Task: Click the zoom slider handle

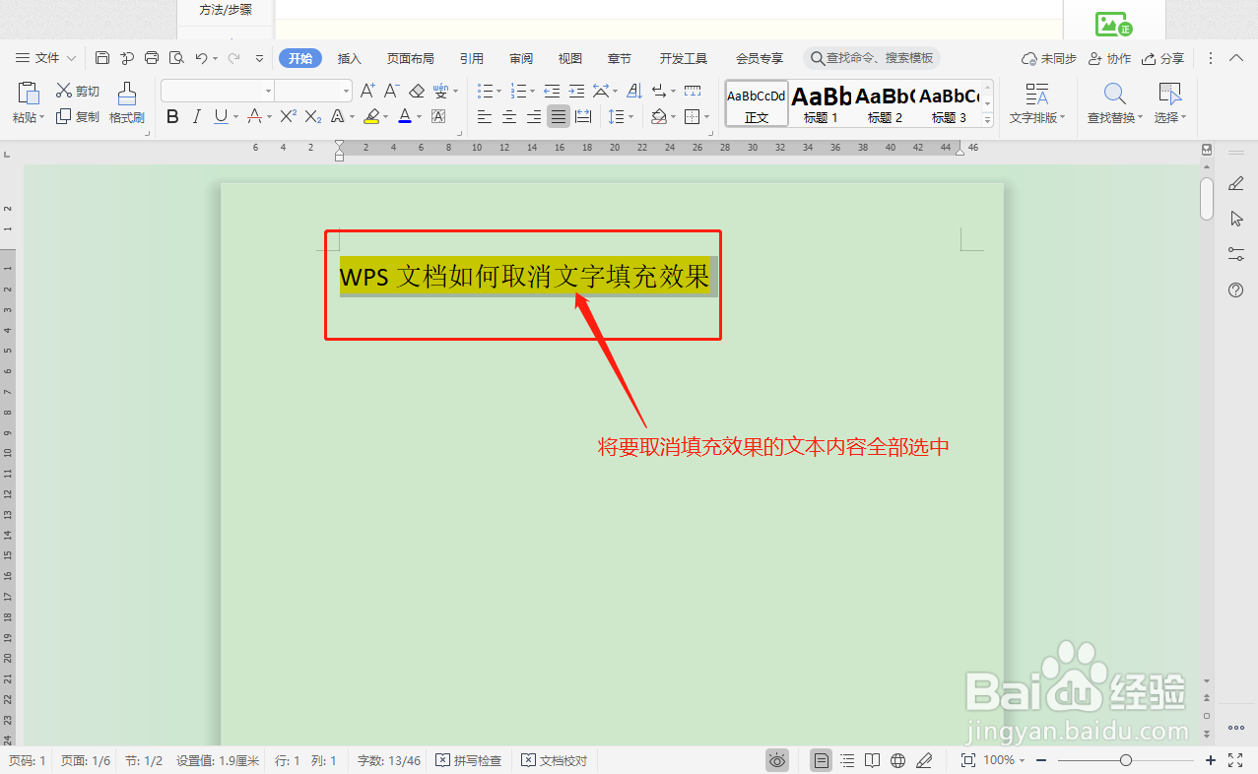Action: 1126,760
